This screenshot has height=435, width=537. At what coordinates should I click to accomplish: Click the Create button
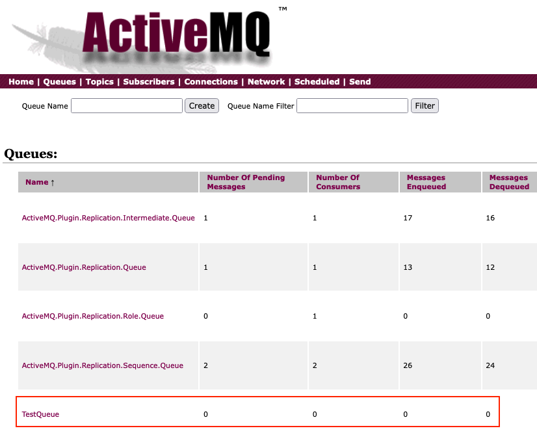(x=202, y=105)
